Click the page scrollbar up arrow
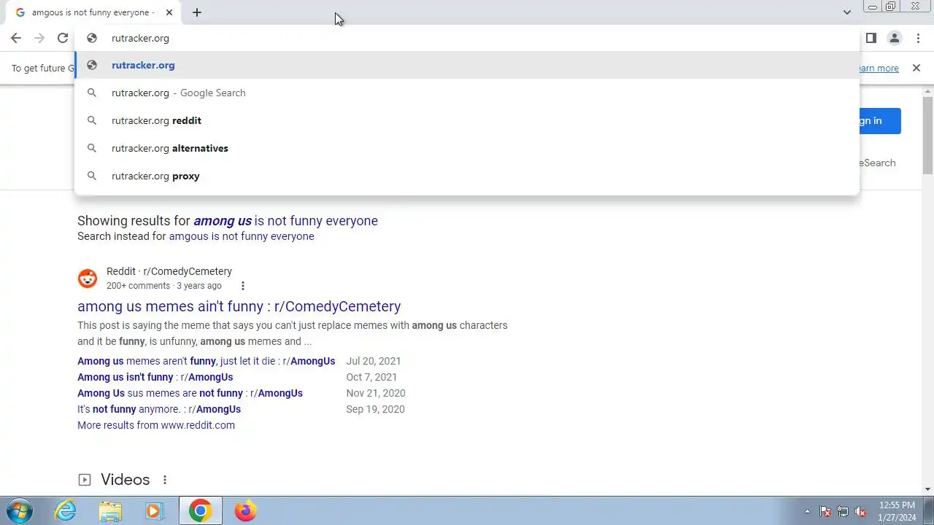 [x=927, y=91]
